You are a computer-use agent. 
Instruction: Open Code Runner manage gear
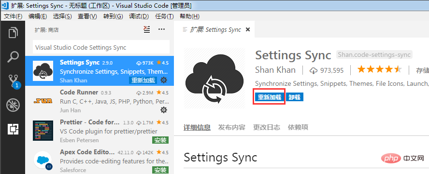pos(164,110)
